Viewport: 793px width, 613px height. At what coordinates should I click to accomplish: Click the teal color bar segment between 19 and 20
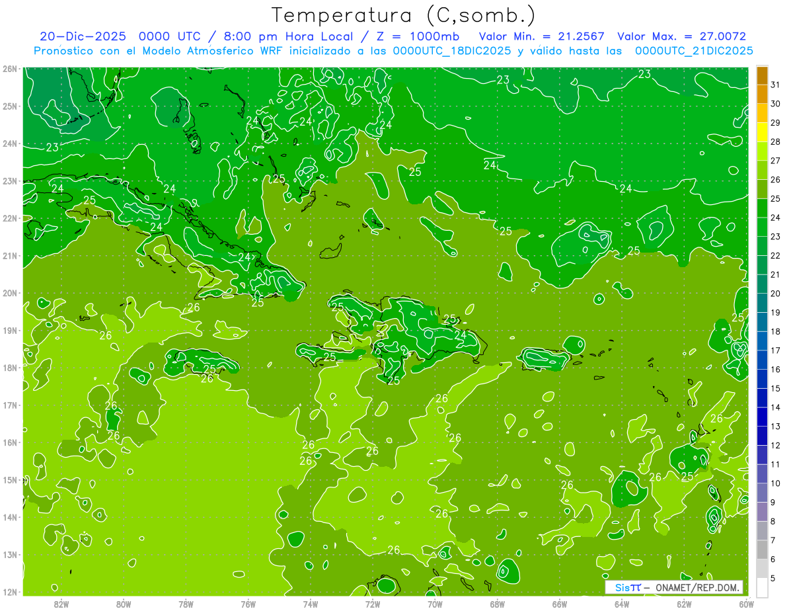click(x=762, y=304)
